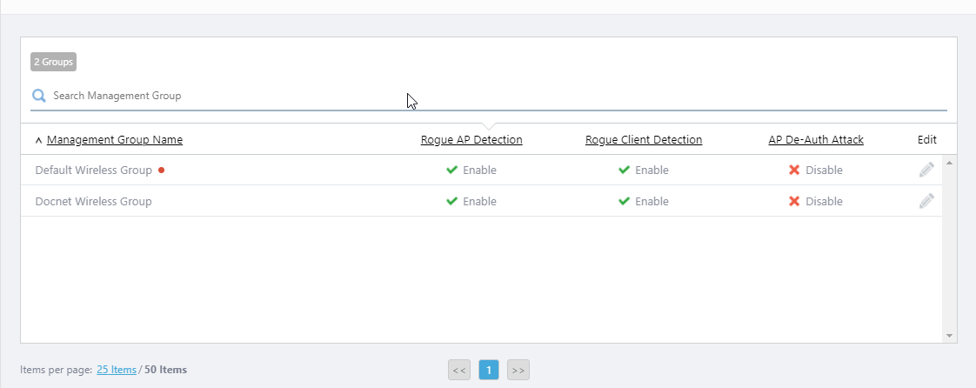976x388 pixels.
Task: Go to next page with >> button
Action: pos(518,370)
